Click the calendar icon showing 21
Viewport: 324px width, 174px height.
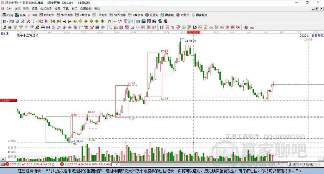[138, 21]
